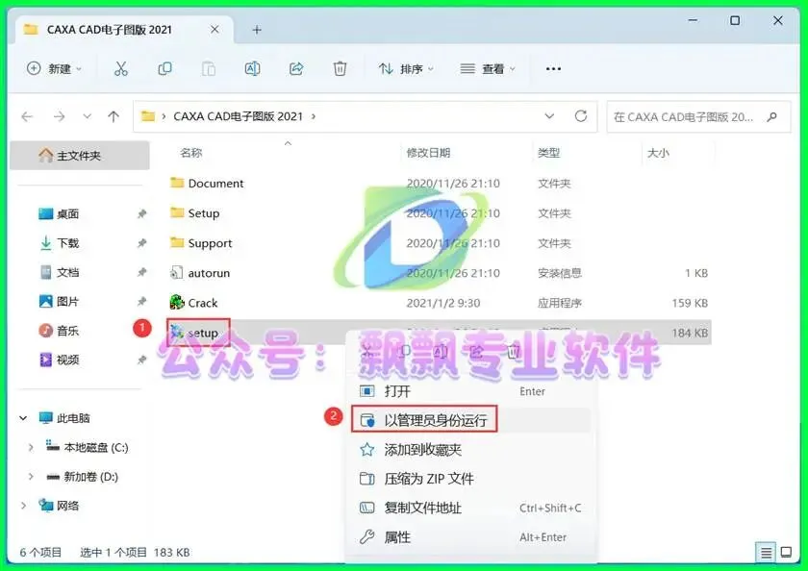Open 属性 from the context menu
This screenshot has height=571, width=808.
471,537
